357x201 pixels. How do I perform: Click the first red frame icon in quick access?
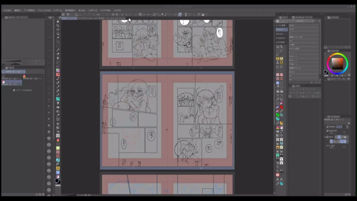coord(278,75)
